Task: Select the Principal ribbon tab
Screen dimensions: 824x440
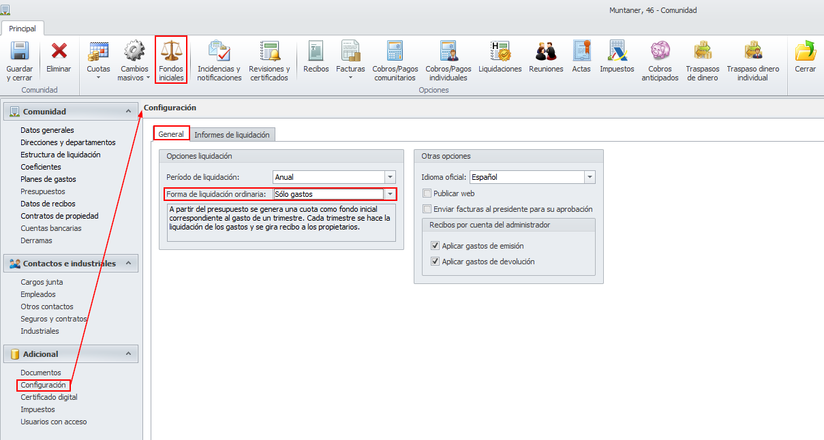Action: (22, 29)
